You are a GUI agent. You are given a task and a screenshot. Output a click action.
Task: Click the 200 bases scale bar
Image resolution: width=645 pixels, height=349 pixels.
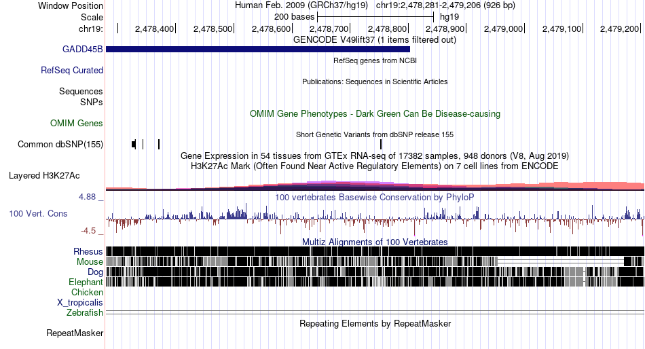click(375, 17)
